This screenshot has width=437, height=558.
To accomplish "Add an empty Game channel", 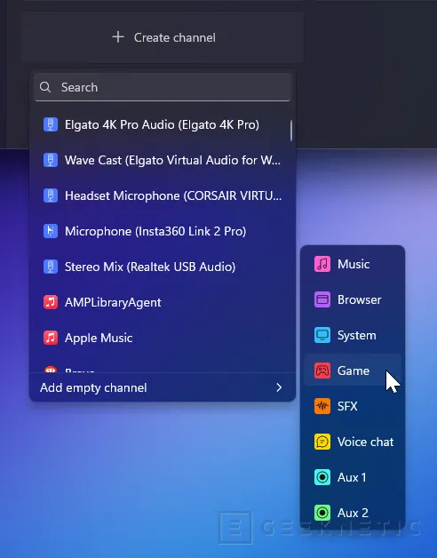I will 353,371.
